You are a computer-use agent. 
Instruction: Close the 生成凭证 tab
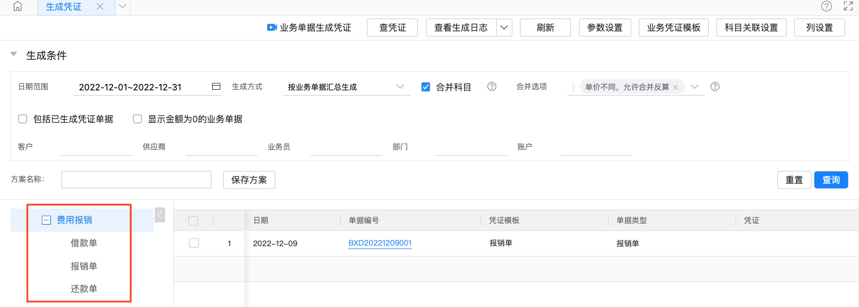point(100,7)
